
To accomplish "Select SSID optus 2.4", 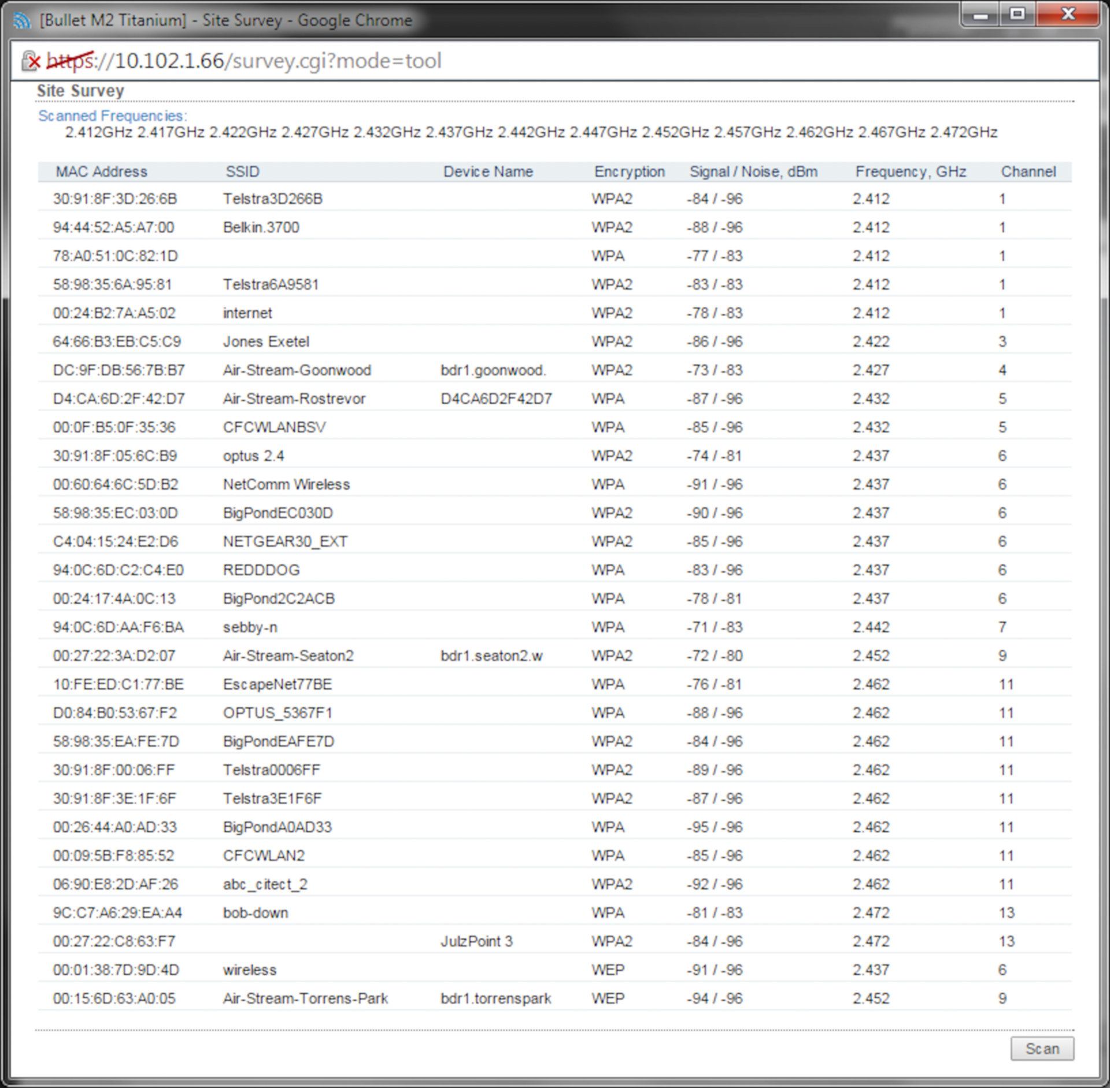I will [x=253, y=456].
